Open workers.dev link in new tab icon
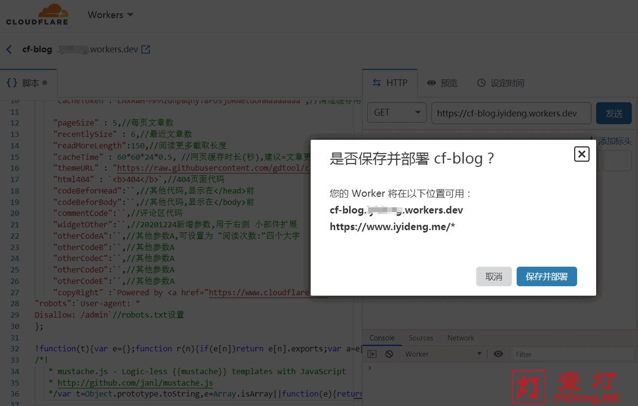 coord(146,49)
